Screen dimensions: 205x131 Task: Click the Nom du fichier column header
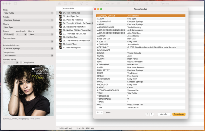(69, 8)
